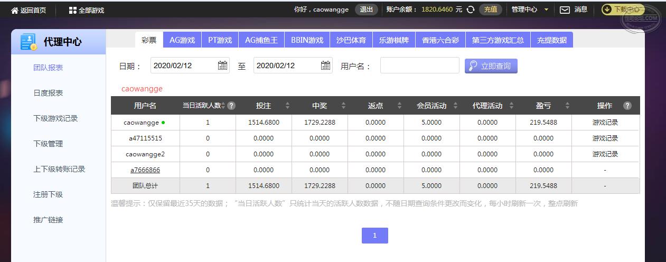Sort table by 投注 column
The image size is (666, 262).
(287, 106)
